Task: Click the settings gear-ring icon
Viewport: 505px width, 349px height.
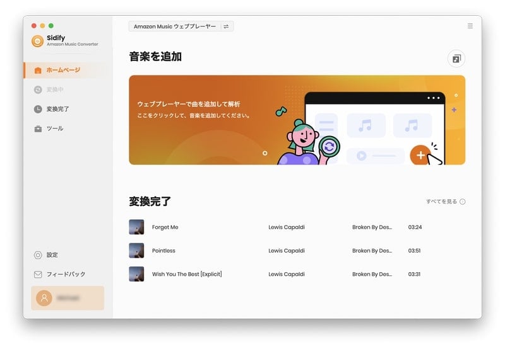Action: point(38,255)
